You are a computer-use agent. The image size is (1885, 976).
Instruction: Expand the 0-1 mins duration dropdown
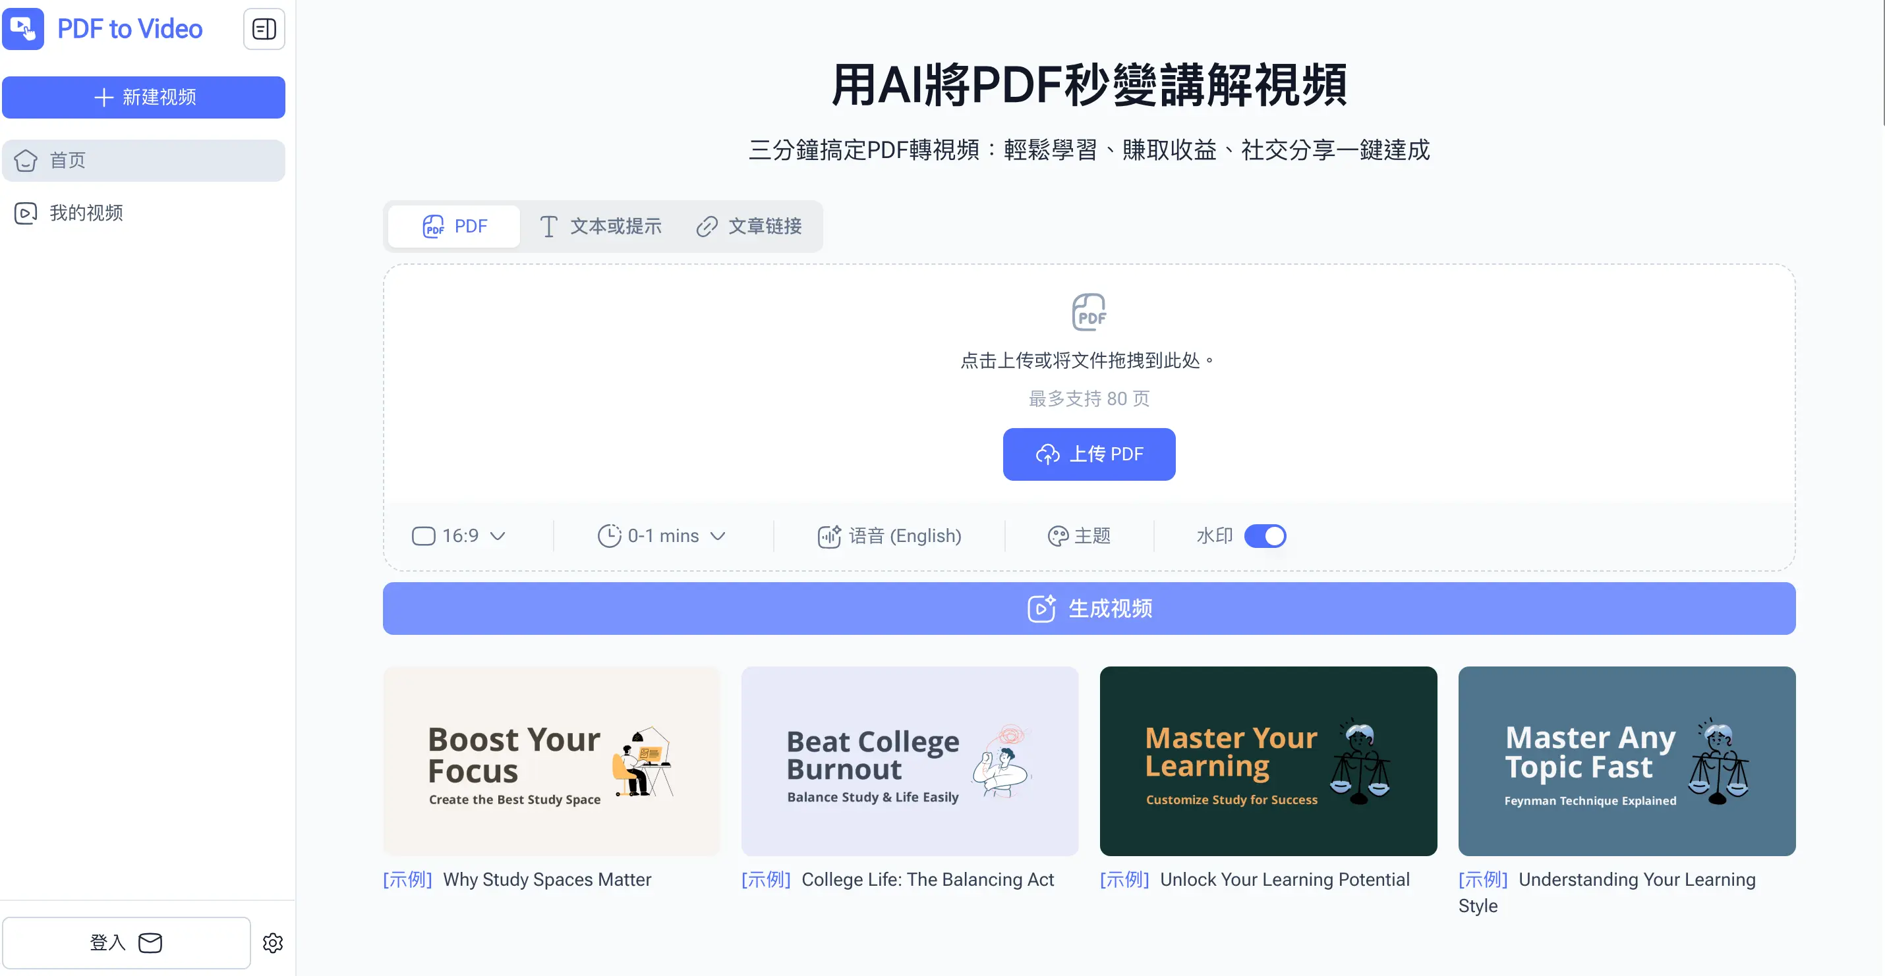click(662, 536)
